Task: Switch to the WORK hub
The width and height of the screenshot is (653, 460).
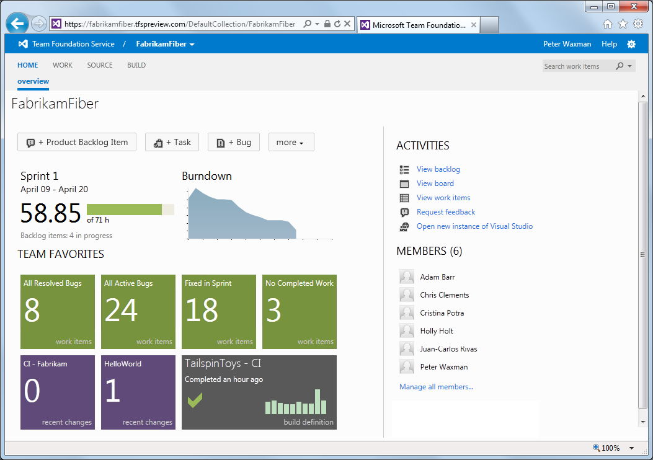Action: pyautogui.click(x=63, y=65)
